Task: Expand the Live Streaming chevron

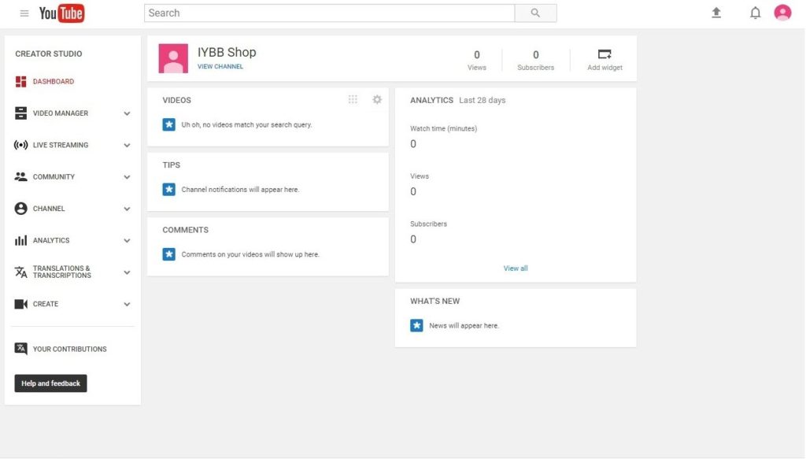Action: (x=127, y=146)
